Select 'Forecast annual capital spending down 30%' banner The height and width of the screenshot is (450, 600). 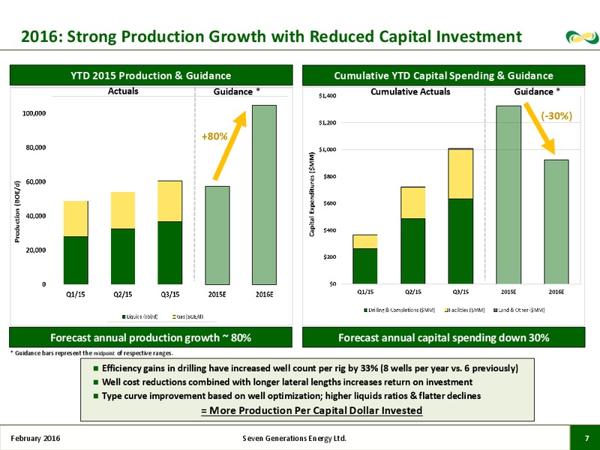(x=443, y=337)
